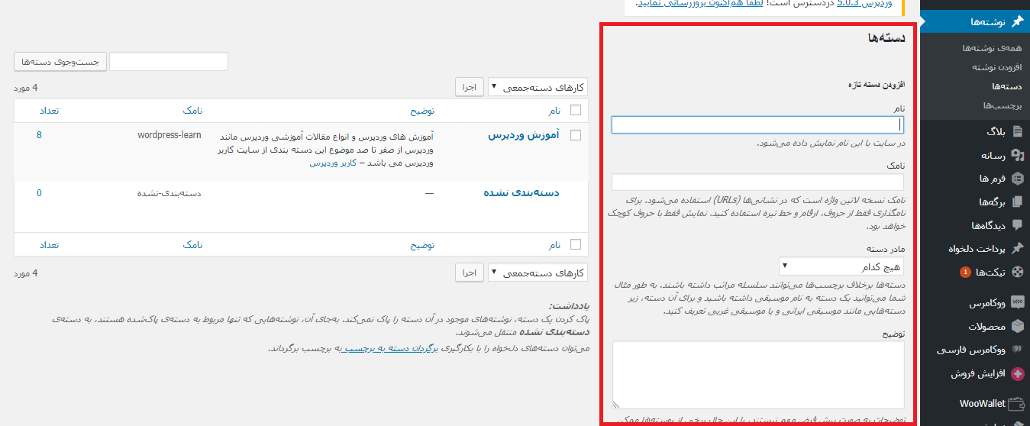Click the محصولات box icon
1030x426 pixels.
click(1017, 327)
